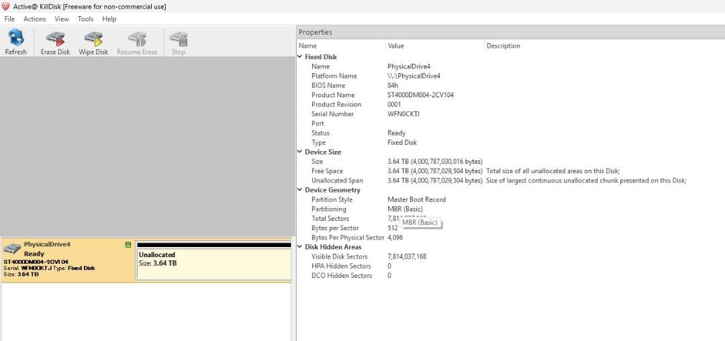Select the Size property row
Image resolution: width=725 pixels, height=341 pixels.
coord(510,161)
